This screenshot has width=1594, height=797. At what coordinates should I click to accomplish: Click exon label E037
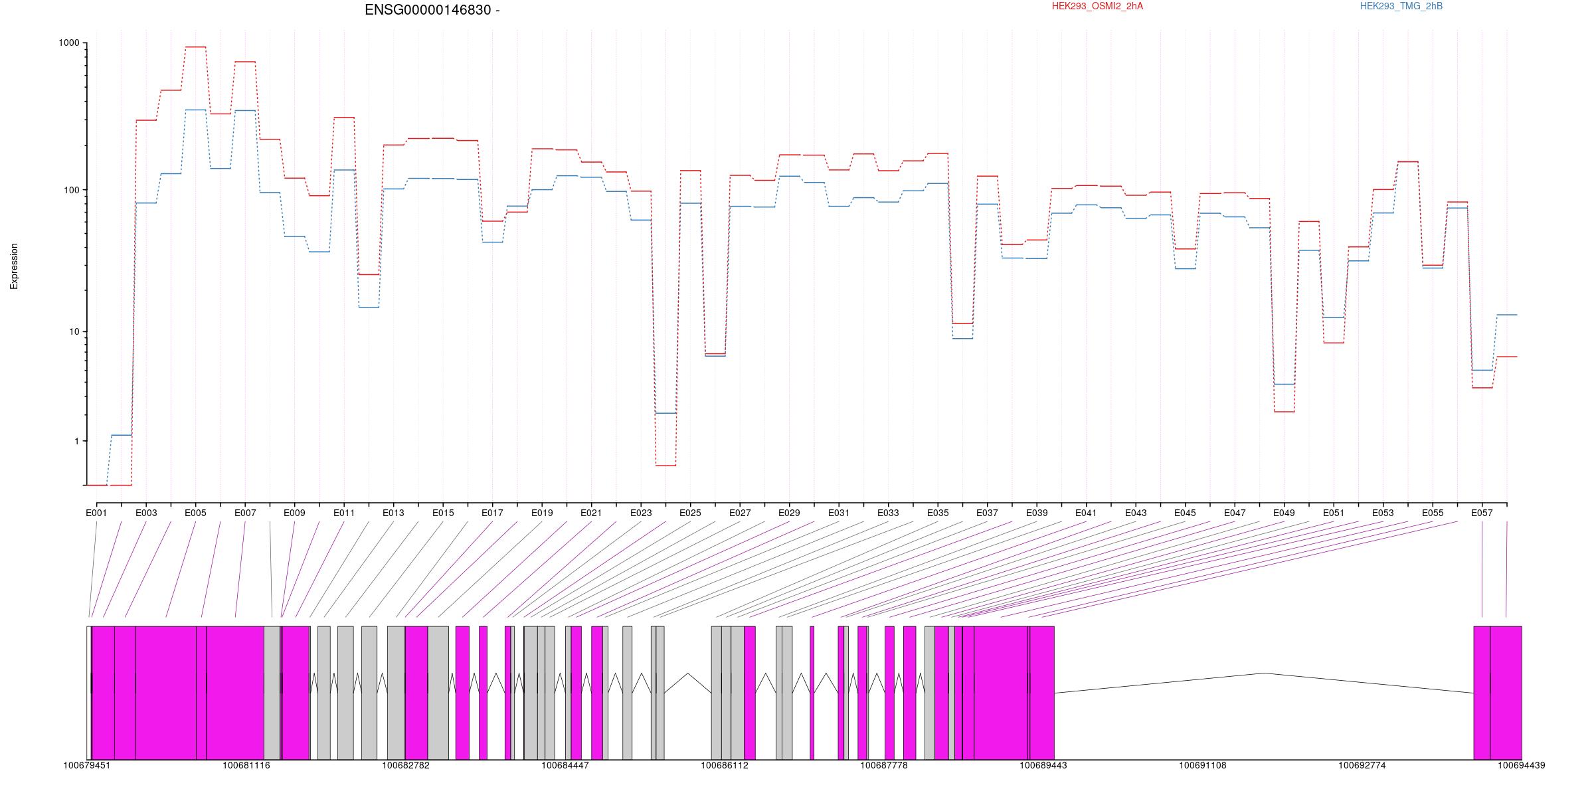point(987,513)
